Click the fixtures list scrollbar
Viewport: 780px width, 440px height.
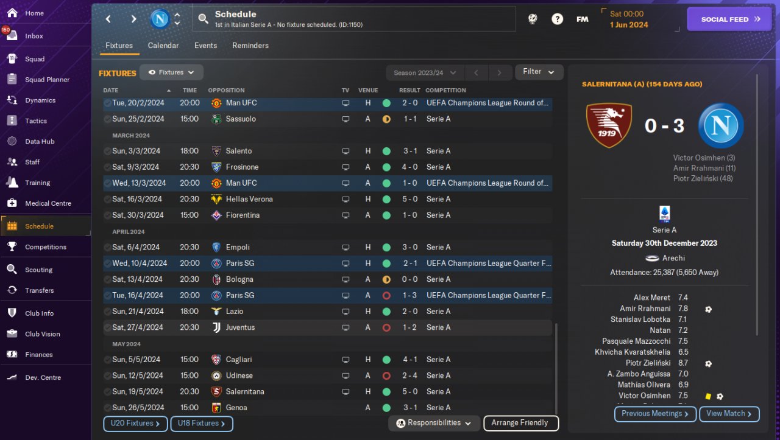556,365
